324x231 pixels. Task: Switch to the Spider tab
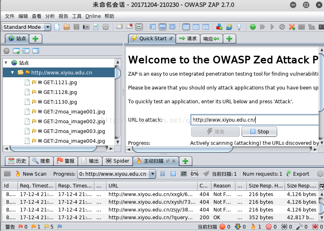117,161
